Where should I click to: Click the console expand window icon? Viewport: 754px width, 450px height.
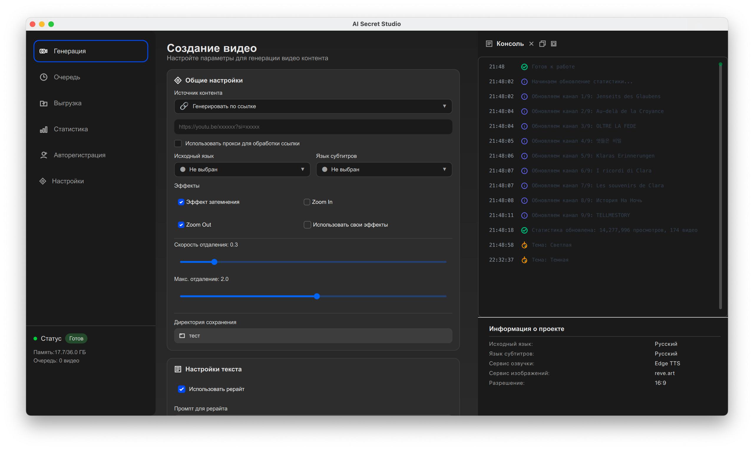pos(554,44)
